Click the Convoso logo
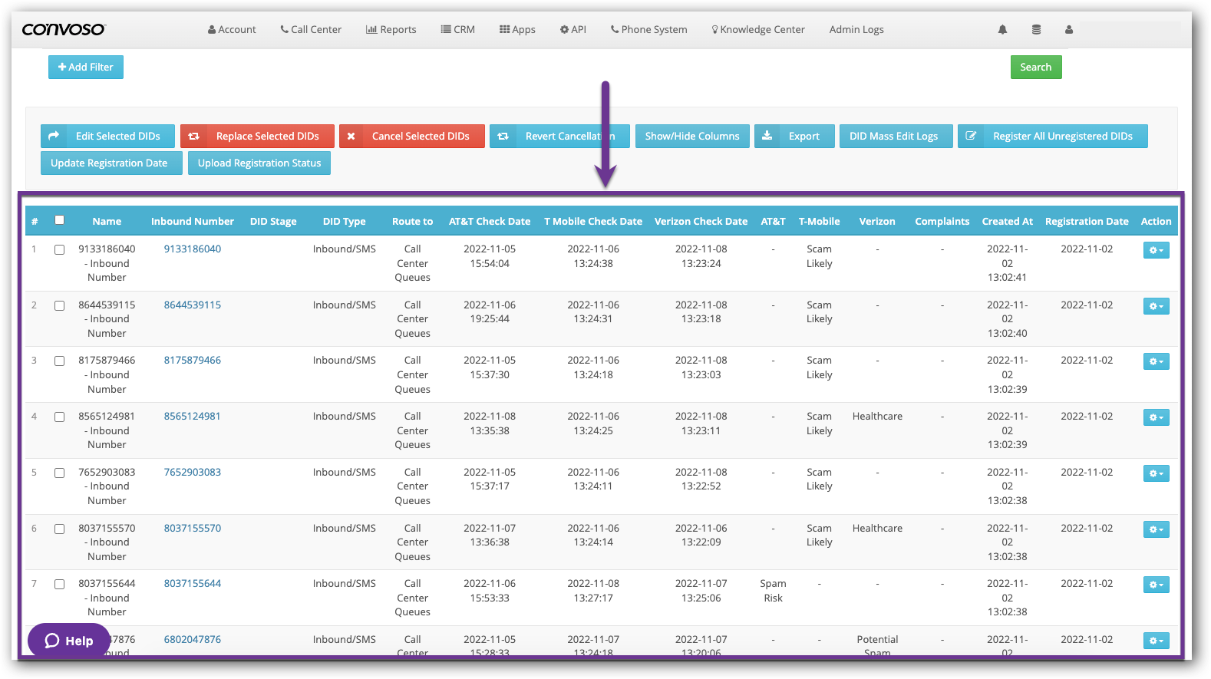Screen dimensions: 1211x679 [x=64, y=29]
